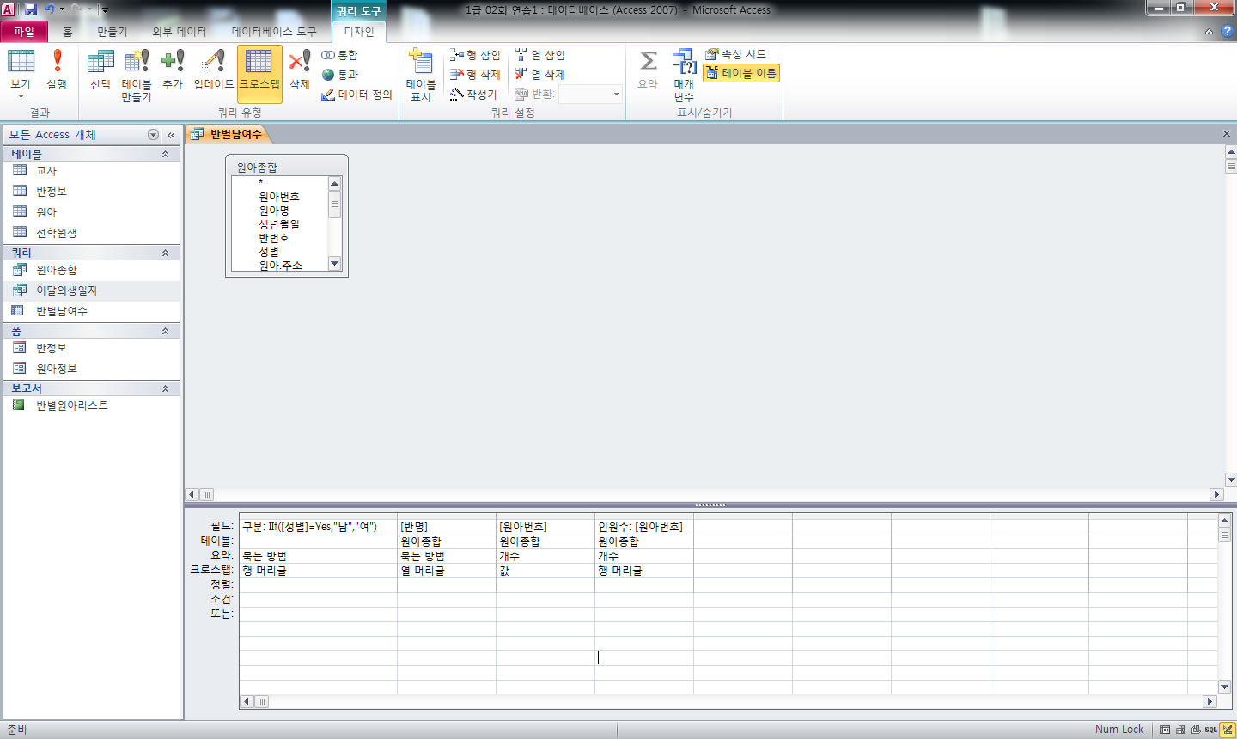Open the 만들기 (Create) ribbon tab
The width and height of the screenshot is (1237, 739).
[112, 32]
